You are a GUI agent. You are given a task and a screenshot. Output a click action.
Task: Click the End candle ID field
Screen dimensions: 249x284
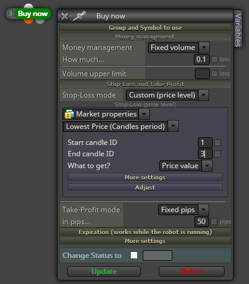[x=205, y=154]
